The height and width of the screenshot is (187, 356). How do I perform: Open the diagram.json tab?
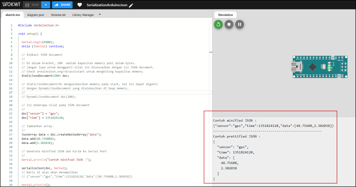(x=35, y=15)
